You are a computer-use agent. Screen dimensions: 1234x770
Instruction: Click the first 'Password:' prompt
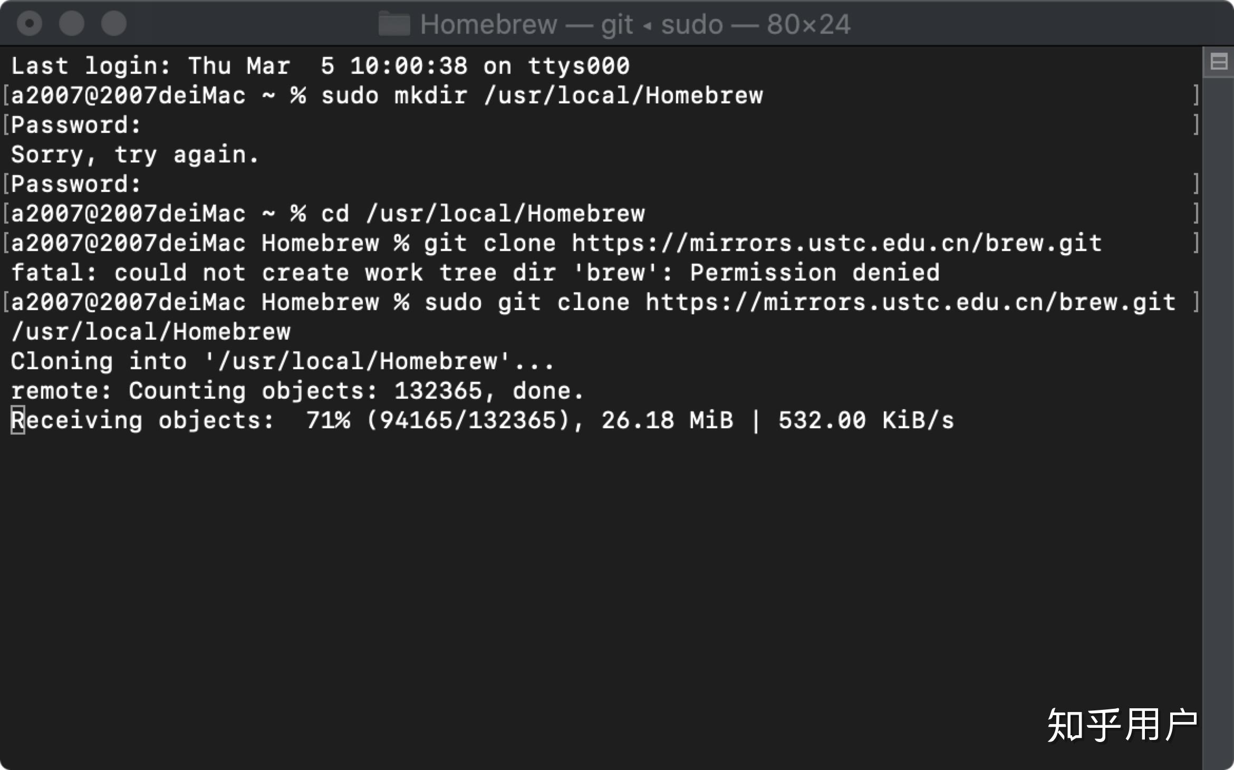(x=76, y=126)
